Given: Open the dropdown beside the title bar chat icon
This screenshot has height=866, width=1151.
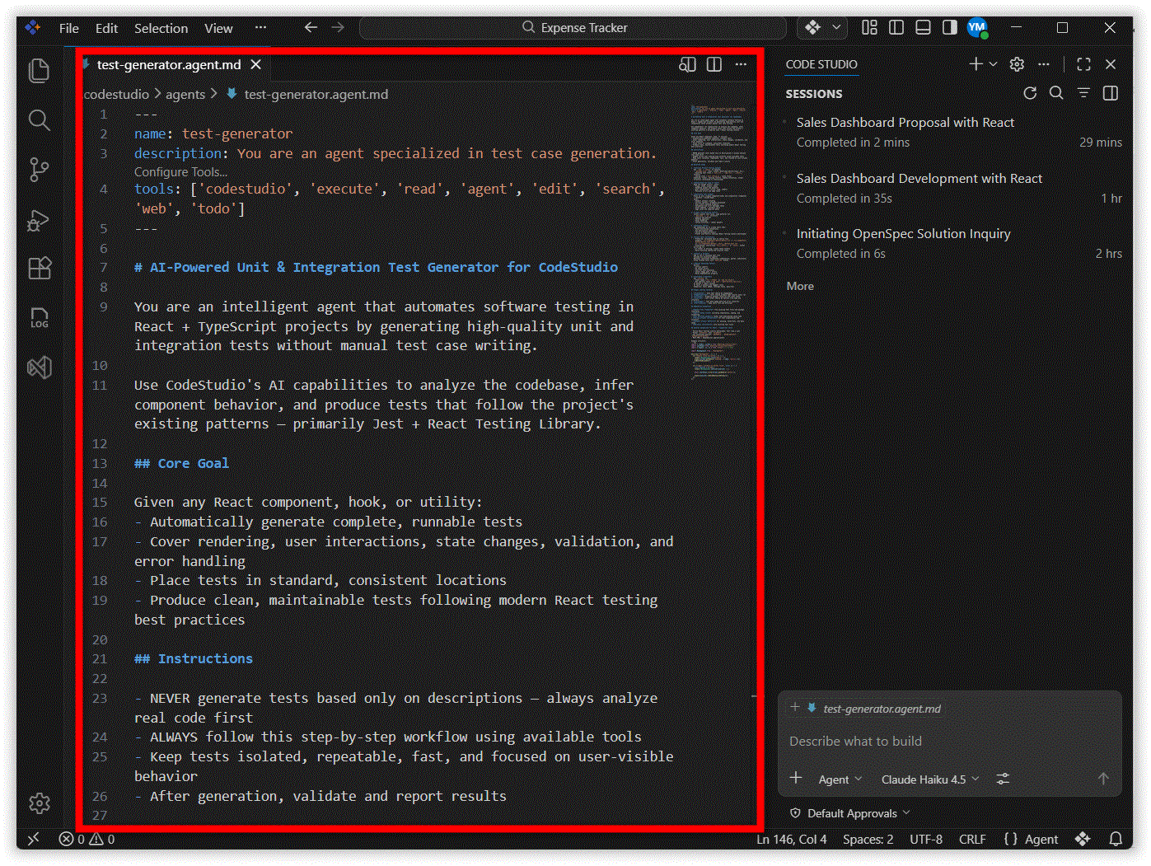Looking at the screenshot, I should (836, 27).
